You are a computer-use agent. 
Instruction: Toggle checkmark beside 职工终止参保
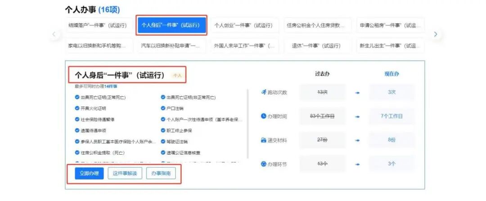point(163,130)
